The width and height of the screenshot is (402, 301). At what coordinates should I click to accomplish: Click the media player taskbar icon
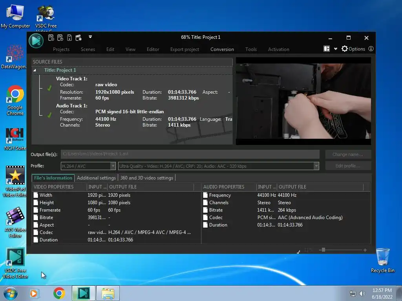point(34,293)
